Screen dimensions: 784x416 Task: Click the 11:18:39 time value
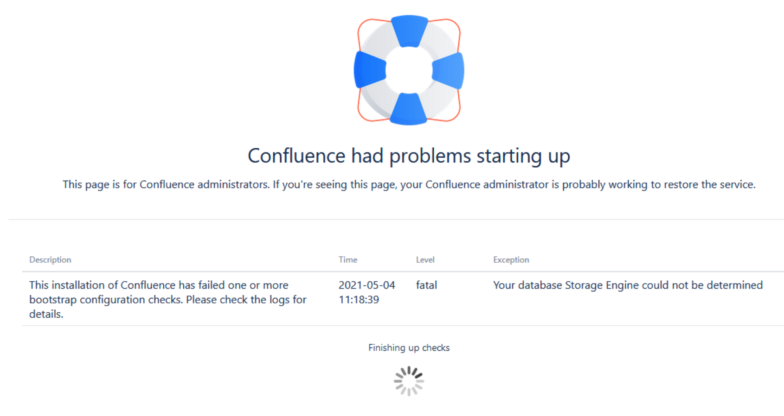pyautogui.click(x=359, y=299)
